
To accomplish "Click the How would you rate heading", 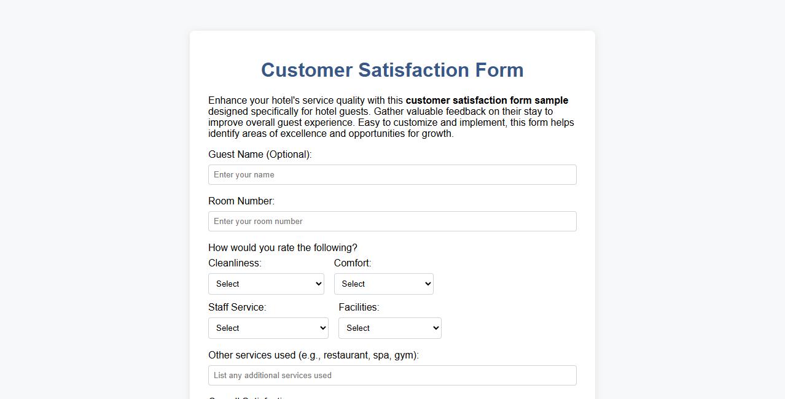I will click(284, 247).
